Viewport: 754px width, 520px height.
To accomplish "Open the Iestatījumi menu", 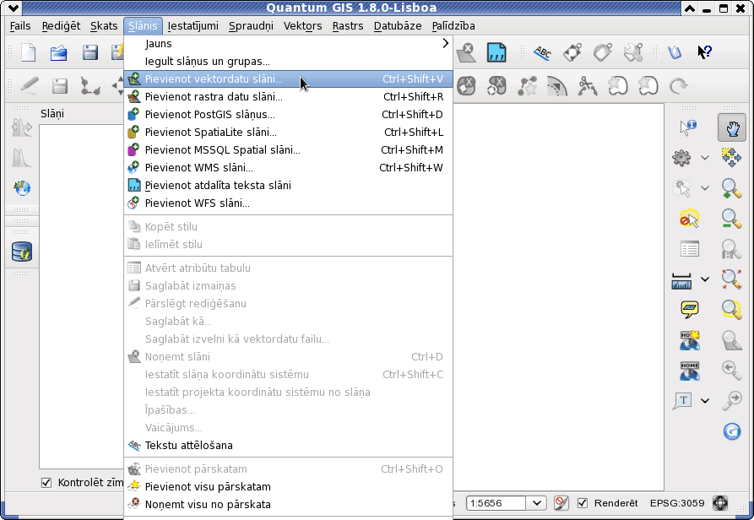I will point(193,26).
